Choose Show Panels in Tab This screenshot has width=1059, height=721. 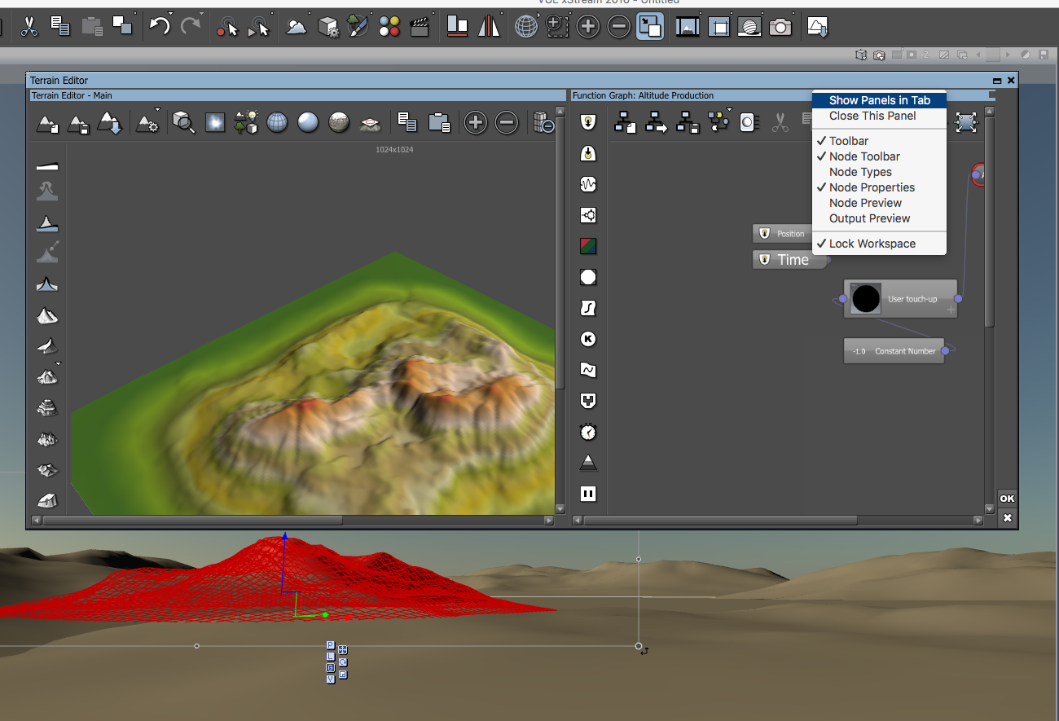(879, 100)
